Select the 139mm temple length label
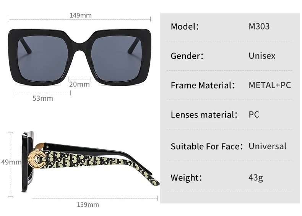302x216 pixels. pyautogui.click(x=88, y=205)
